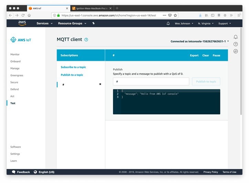The height and width of the screenshot is (183, 249).
Task: Open Act in the sidebar
Action: pyautogui.click(x=12, y=96)
